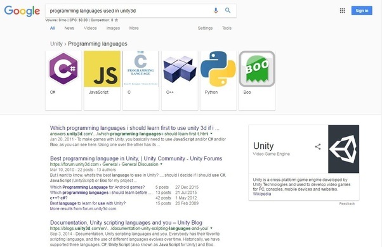Open 'Best language to learn for use with Unity?'
This screenshot has height=247, width=382.
[x=88, y=203]
